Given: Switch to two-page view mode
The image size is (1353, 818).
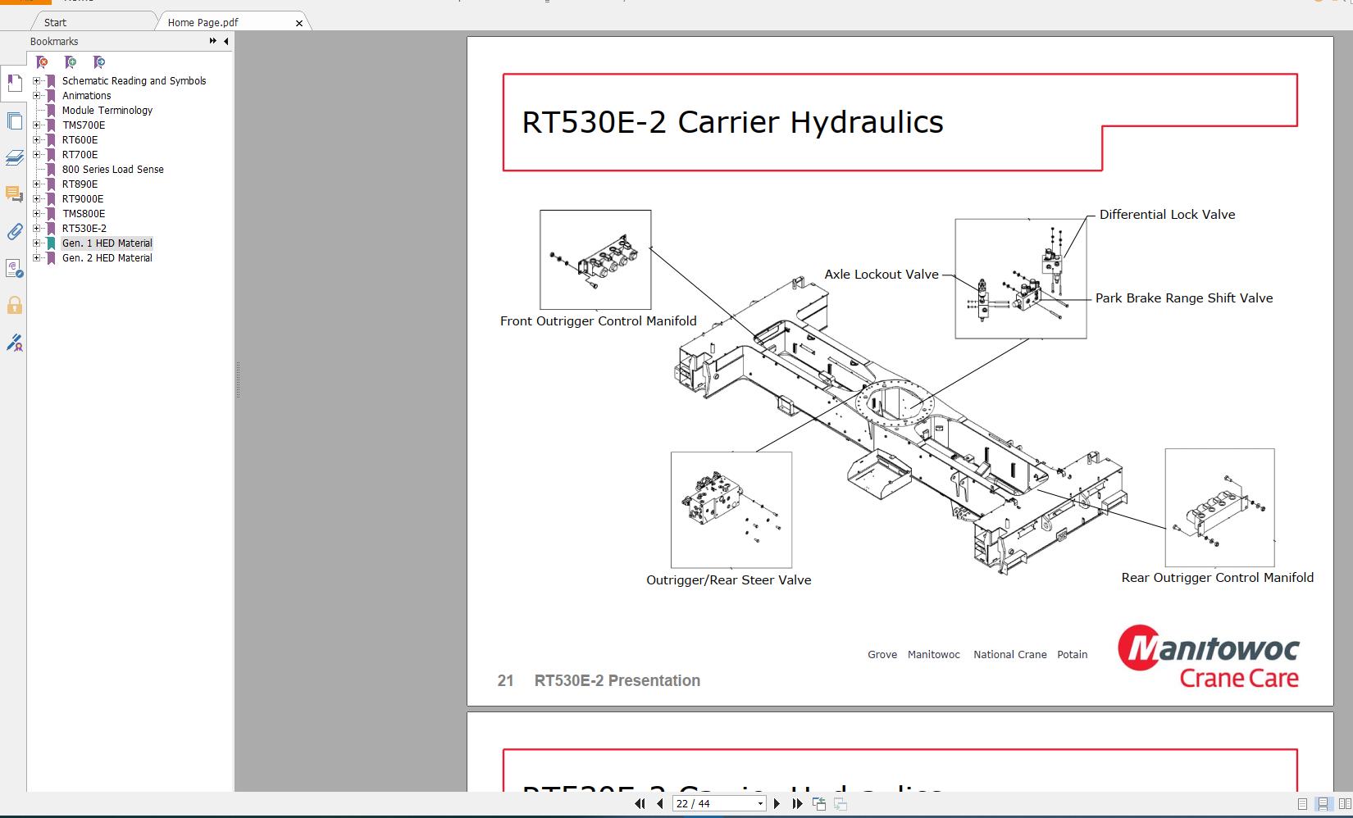Looking at the screenshot, I should 1343,804.
